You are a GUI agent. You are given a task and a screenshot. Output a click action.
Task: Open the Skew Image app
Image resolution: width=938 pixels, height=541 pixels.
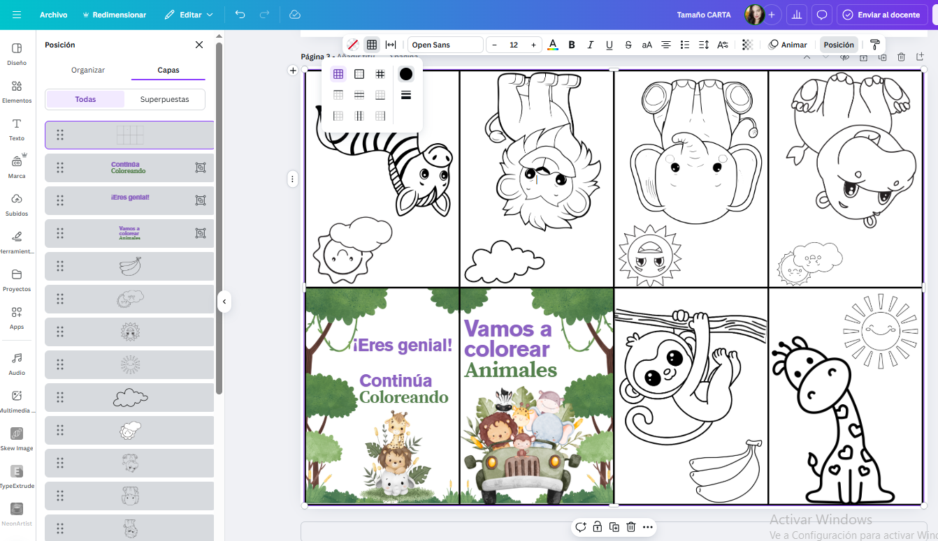coord(17,439)
